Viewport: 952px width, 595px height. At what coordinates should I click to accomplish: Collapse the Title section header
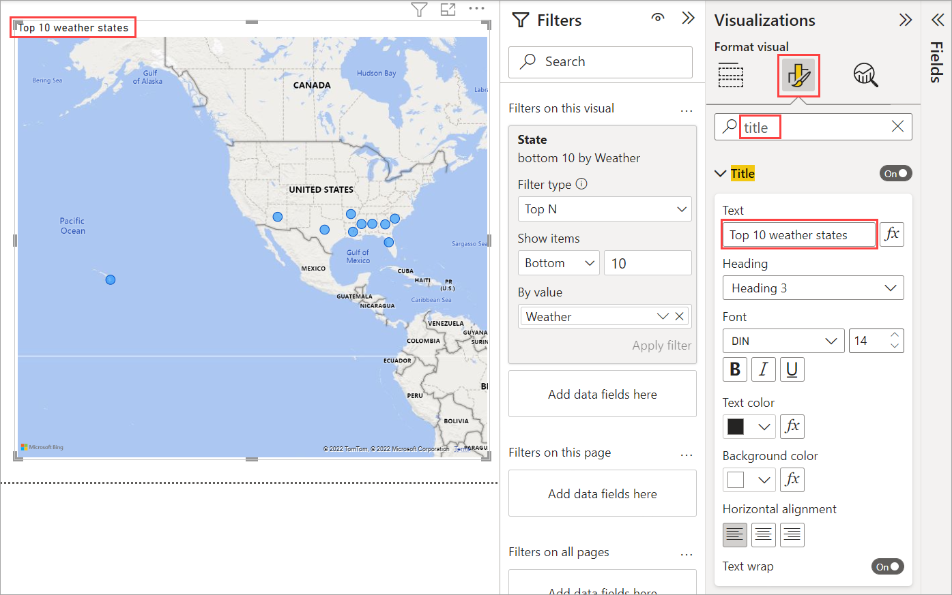pyautogui.click(x=720, y=174)
